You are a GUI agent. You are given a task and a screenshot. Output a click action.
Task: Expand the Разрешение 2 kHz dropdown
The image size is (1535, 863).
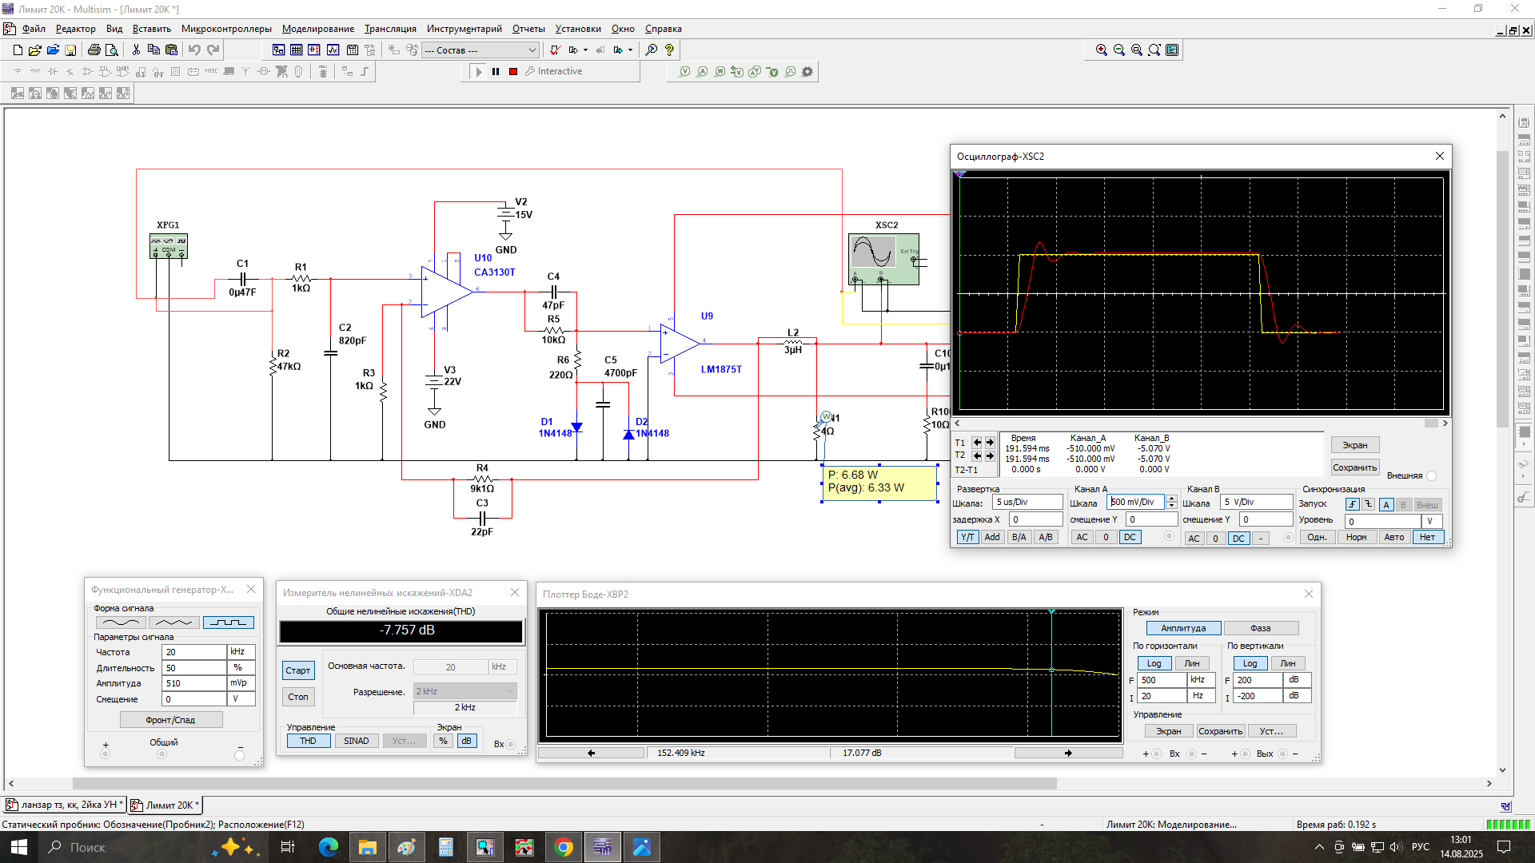tap(510, 691)
